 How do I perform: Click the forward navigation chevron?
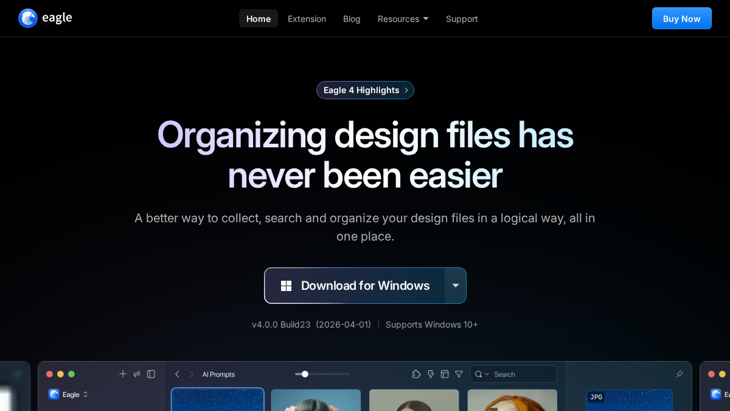(191, 374)
